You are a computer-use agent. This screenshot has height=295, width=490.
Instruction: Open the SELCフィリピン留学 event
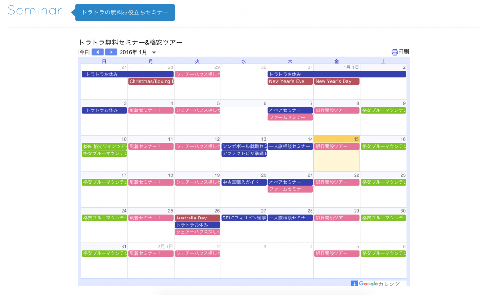click(244, 217)
